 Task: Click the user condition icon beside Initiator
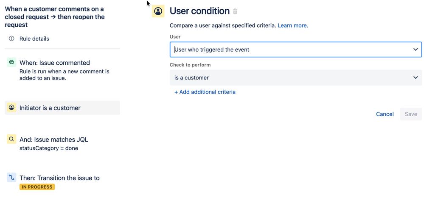11,107
